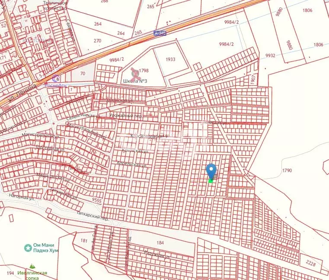Click the Роснефть gas station icon
The width and height of the screenshot is (329, 280).
click(x=55, y=78)
